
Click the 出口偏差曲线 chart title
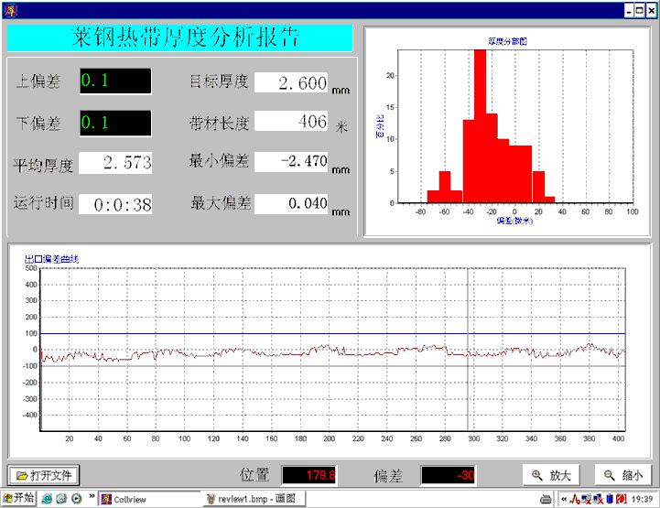tap(51, 259)
